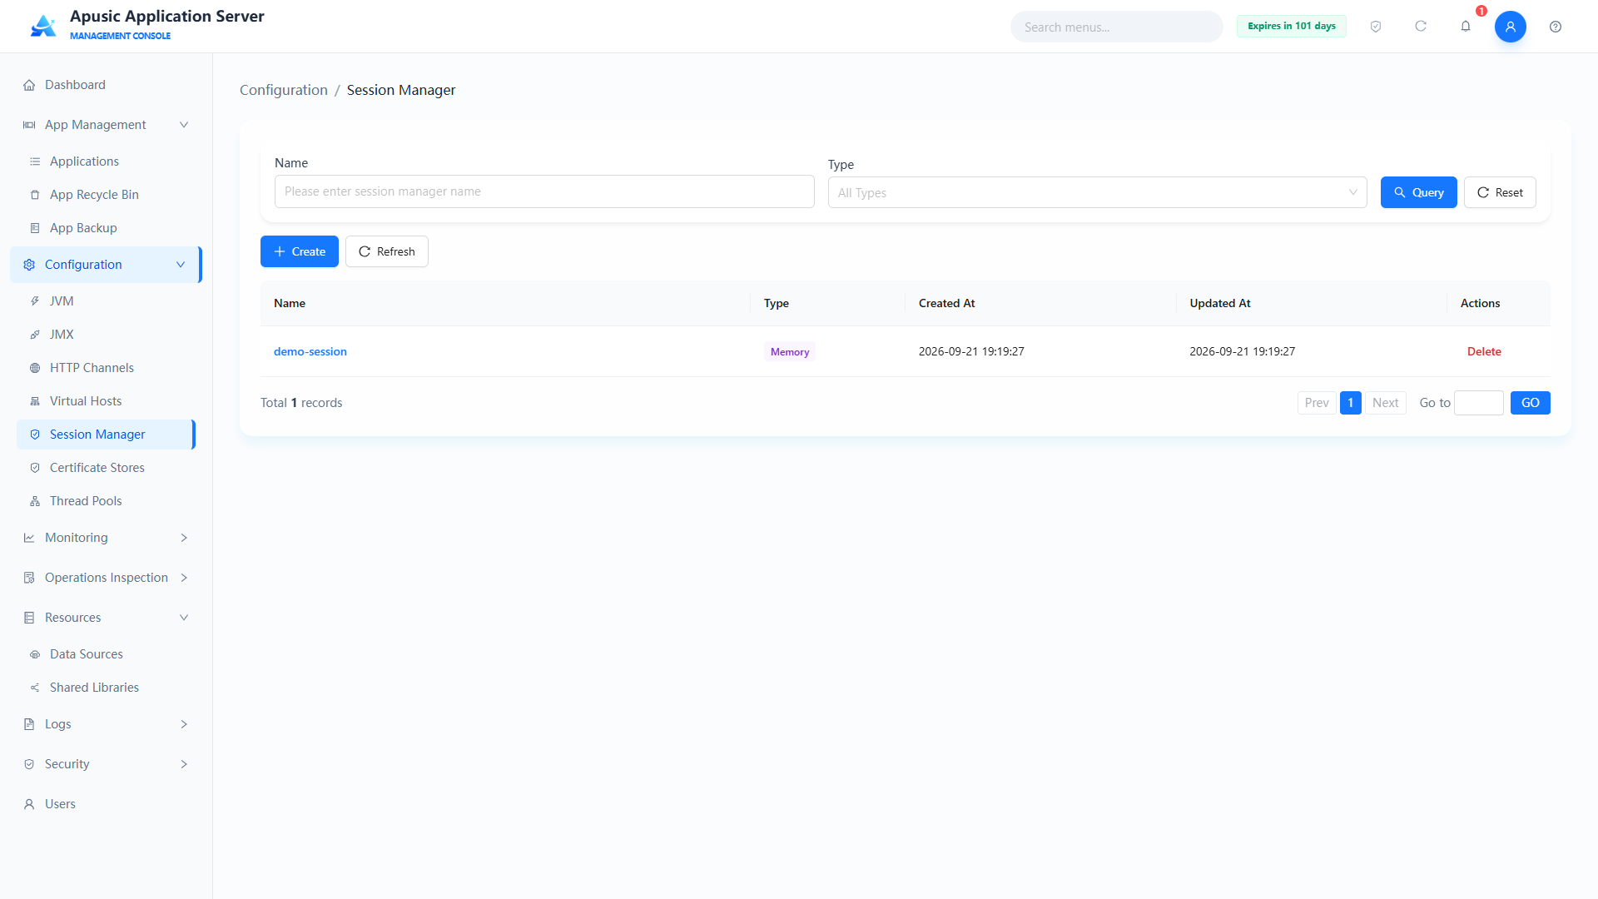Delete the demo-session row

coord(1484,351)
